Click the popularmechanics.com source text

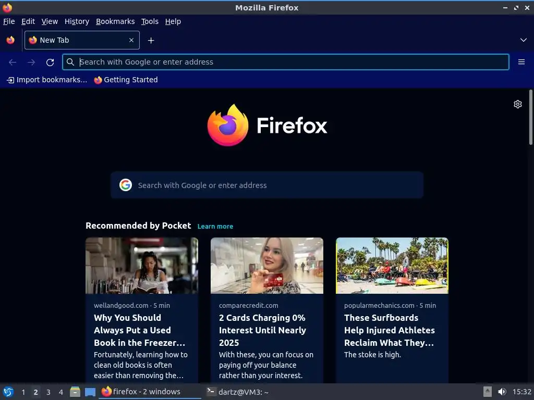click(379, 305)
